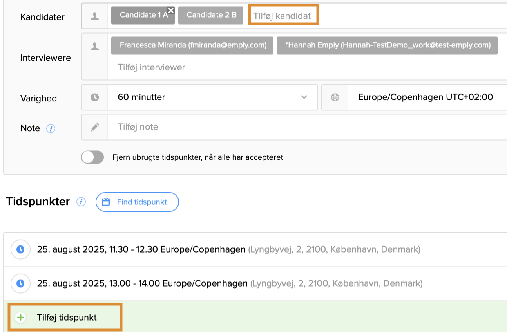
Task: Click the info icon next to Note
Action: (x=51, y=129)
